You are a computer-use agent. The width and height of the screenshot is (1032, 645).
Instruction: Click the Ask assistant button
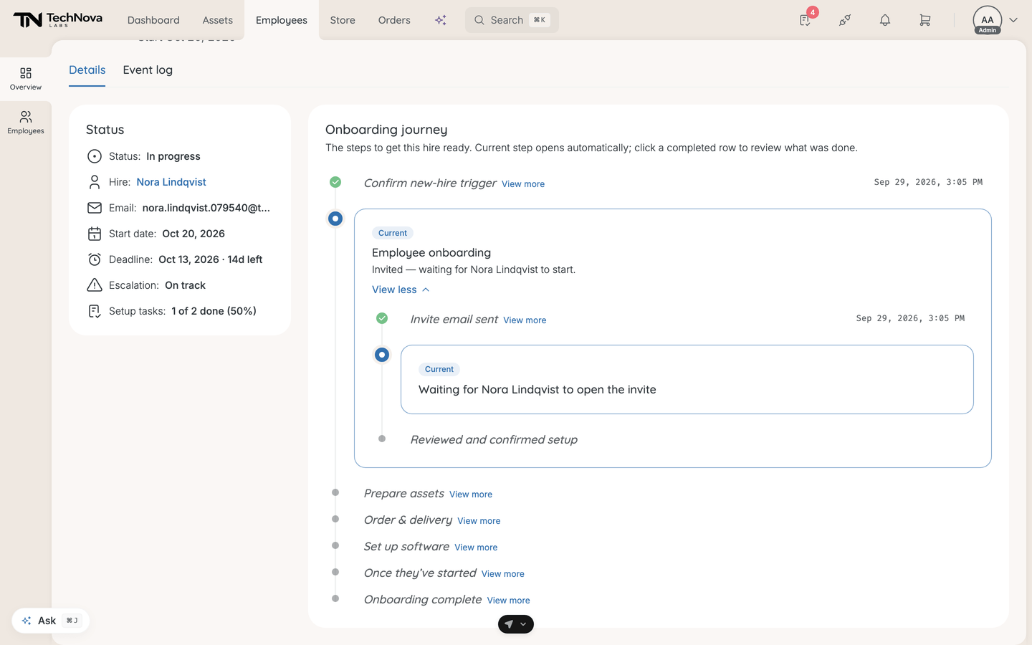coord(51,621)
